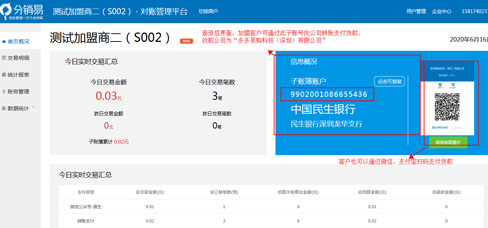
Task: Click the blue Alipay icon on card
Action: [x=453, y=85]
